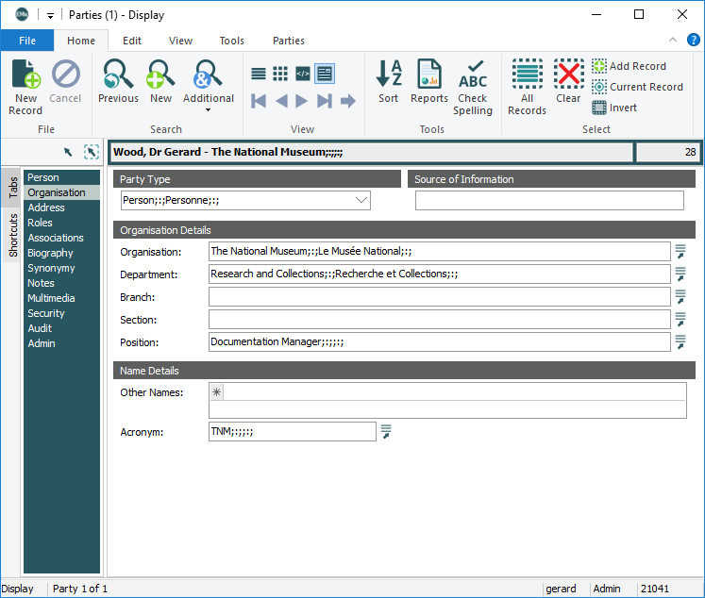Screen dimensions: 705x598
Task: Open the Edit ribbon tab
Action: tap(132, 41)
